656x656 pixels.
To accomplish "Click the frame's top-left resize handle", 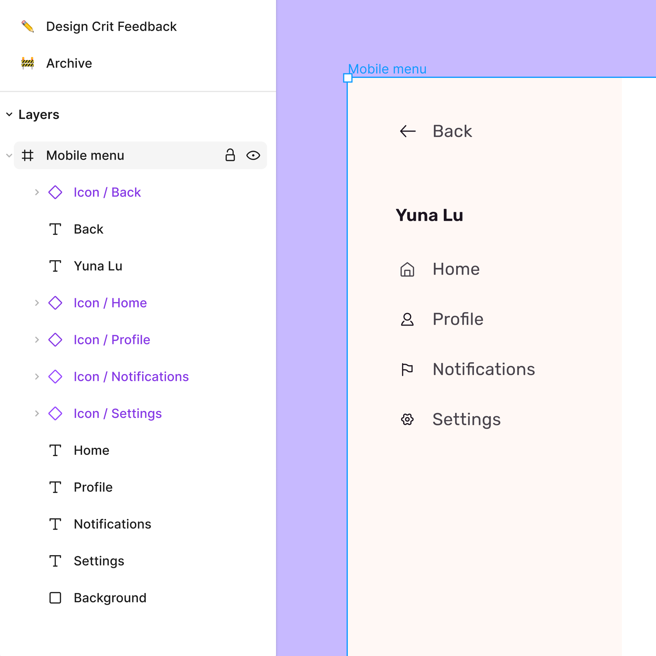I will coord(348,78).
